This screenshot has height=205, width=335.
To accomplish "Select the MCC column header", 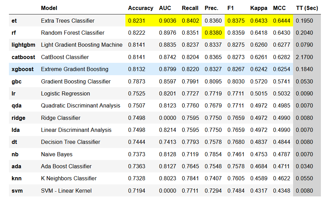I will [x=279, y=8].
